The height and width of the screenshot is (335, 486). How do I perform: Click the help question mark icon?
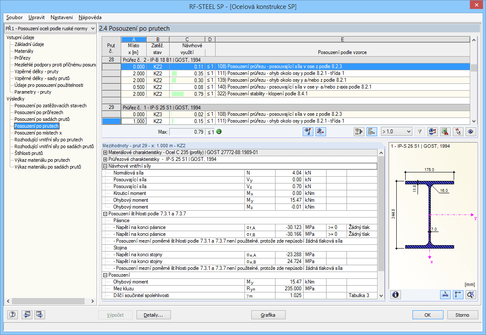click(x=12, y=315)
